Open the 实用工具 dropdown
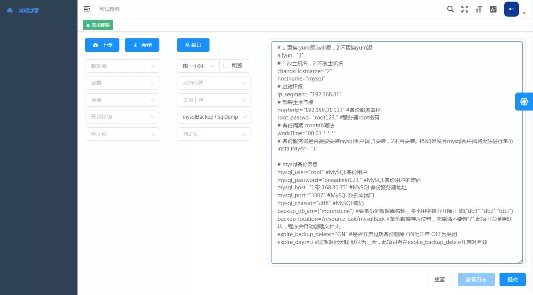 [214, 100]
